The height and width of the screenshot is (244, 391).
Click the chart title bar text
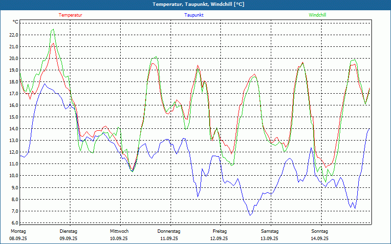[x=195, y=4]
